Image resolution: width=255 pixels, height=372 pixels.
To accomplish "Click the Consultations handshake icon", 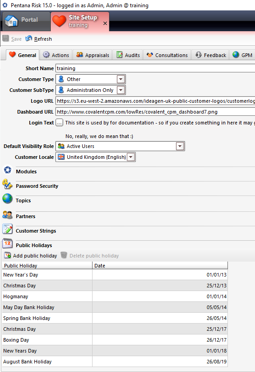I will pos(150,55).
